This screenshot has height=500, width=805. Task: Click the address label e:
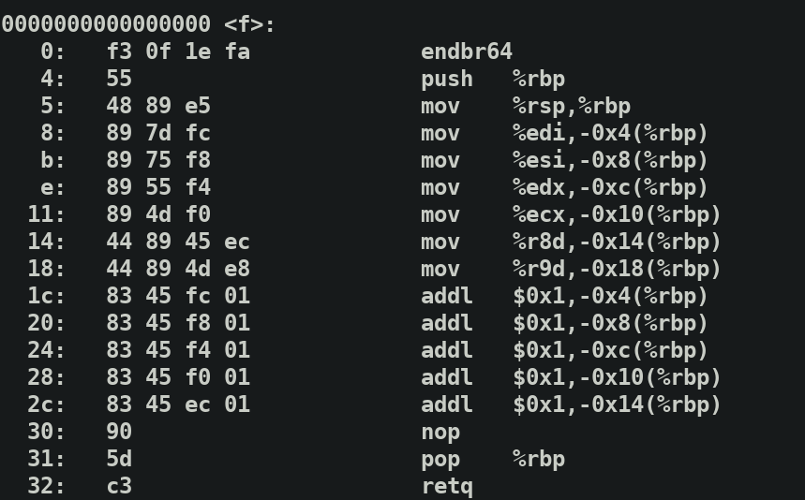pos(52,187)
